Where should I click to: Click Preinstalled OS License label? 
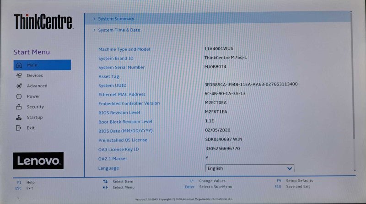coord(123,140)
